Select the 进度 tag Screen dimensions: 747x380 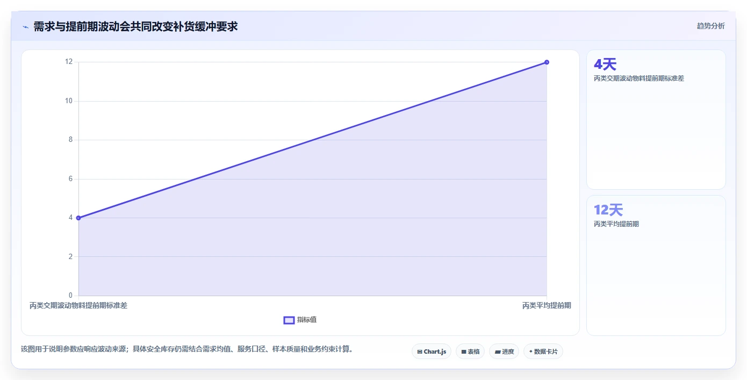tap(504, 352)
